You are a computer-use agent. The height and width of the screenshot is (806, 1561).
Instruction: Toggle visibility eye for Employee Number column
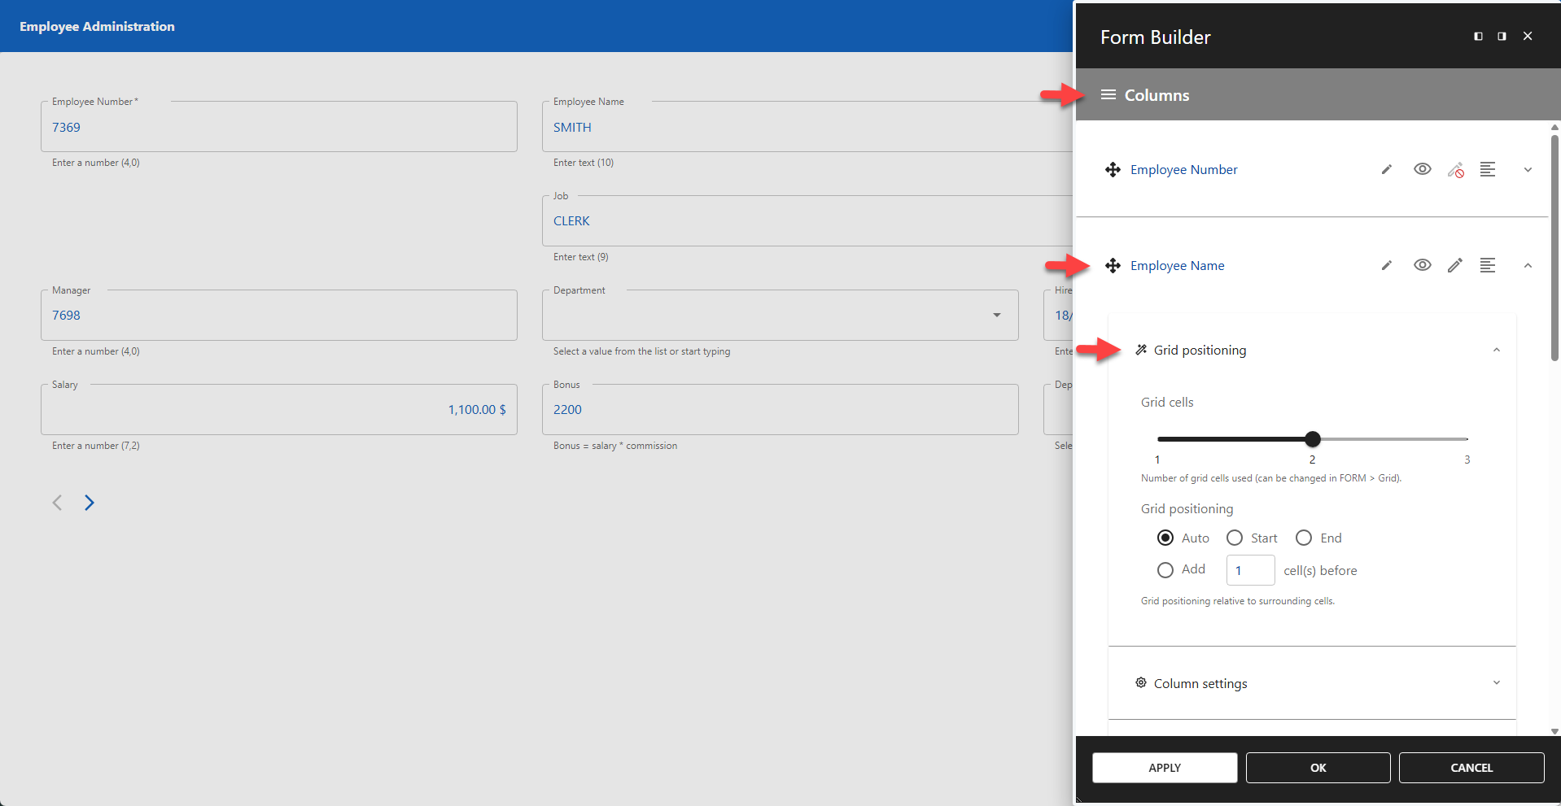point(1422,169)
